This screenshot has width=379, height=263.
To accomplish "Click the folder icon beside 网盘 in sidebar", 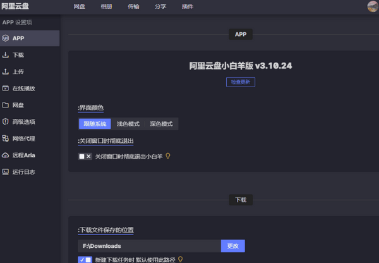I will pos(5,105).
